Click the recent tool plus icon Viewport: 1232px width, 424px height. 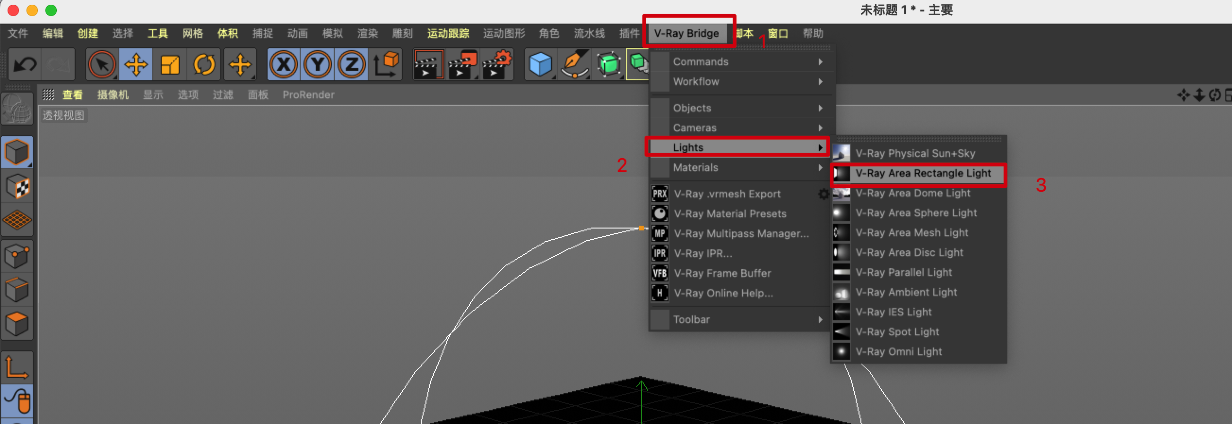click(240, 65)
